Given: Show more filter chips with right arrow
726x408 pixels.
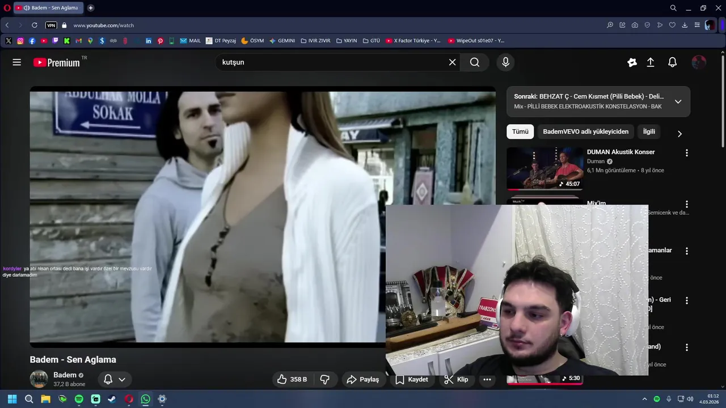Looking at the screenshot, I should pyautogui.click(x=679, y=134).
